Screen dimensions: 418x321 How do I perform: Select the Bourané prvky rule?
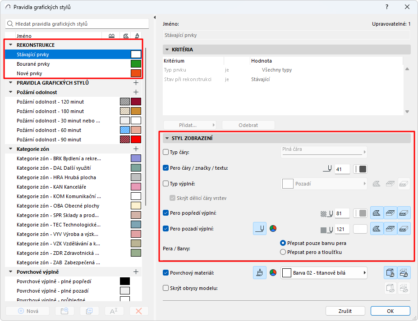tap(73, 64)
